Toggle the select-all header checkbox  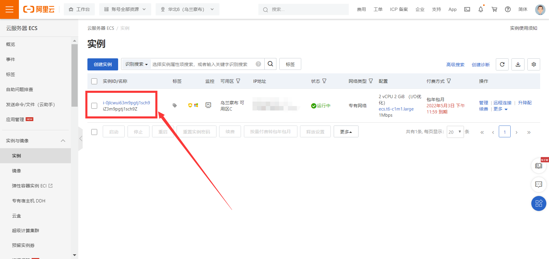(x=94, y=81)
